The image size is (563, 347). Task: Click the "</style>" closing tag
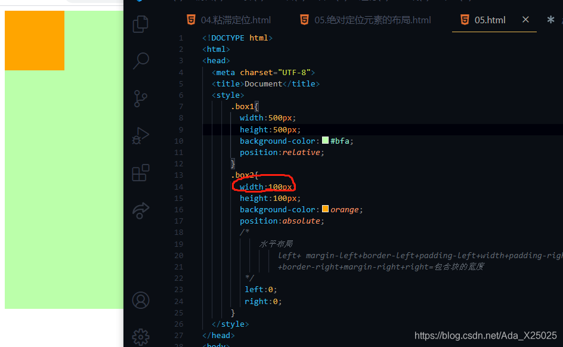pos(230,324)
